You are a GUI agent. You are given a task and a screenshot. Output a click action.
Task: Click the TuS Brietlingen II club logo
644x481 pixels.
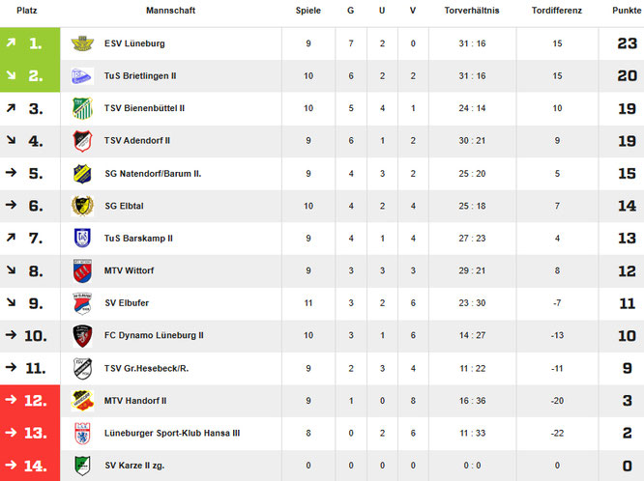coord(82,75)
